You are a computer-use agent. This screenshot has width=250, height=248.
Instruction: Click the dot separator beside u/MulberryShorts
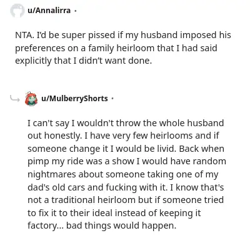coord(112,99)
